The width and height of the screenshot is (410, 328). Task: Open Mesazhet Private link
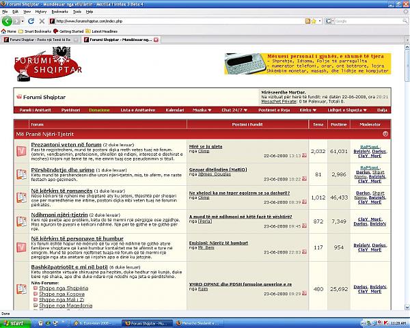coord(279,102)
